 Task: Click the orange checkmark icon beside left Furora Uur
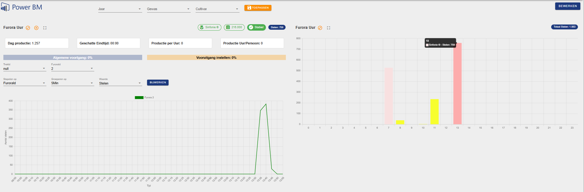click(28, 28)
